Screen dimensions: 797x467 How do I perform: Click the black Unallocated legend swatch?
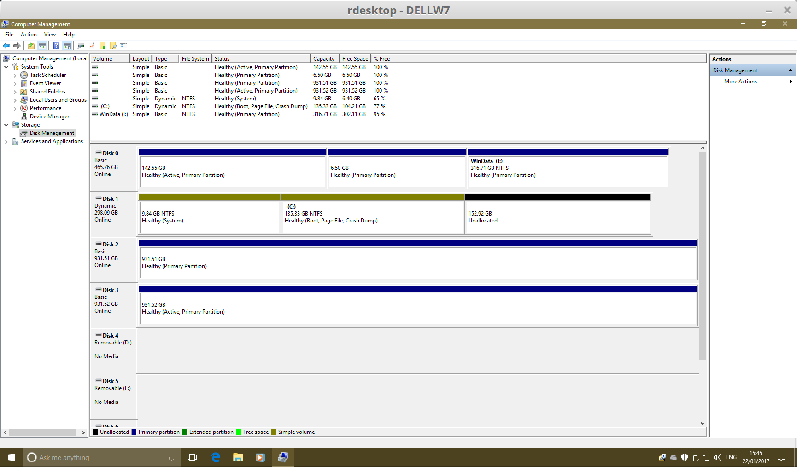point(95,432)
